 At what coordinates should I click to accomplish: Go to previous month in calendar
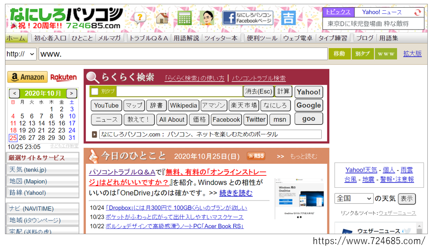click(14, 93)
